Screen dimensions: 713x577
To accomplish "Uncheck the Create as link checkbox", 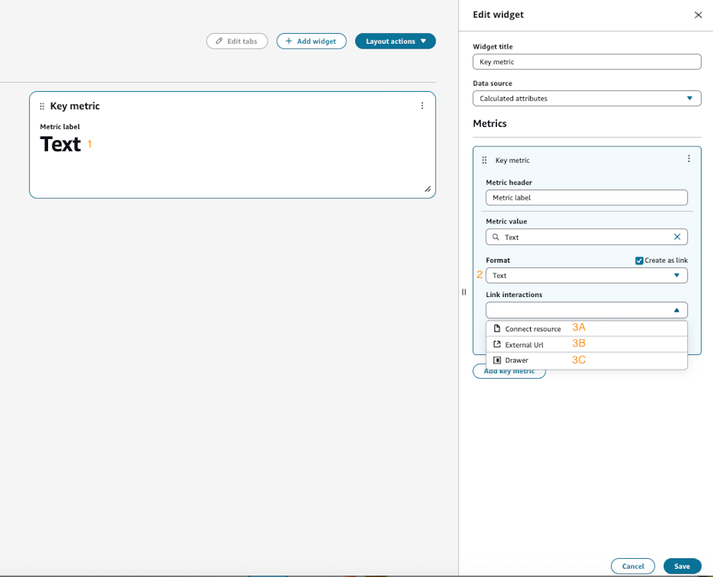I will (639, 260).
